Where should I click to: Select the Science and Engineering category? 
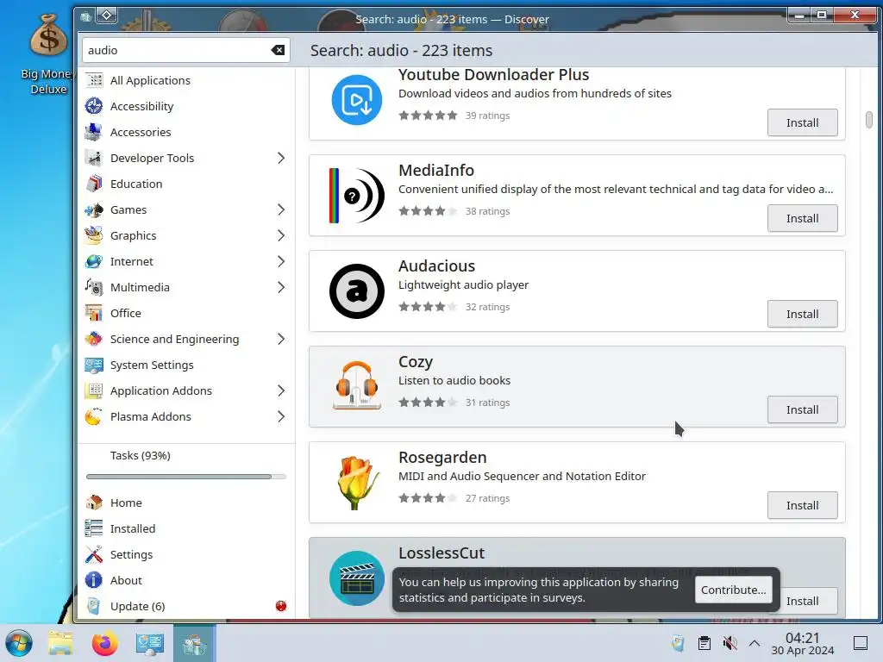[x=186, y=340]
